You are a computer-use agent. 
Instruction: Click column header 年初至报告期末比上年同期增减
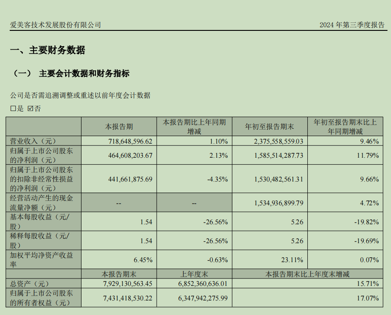345,127
